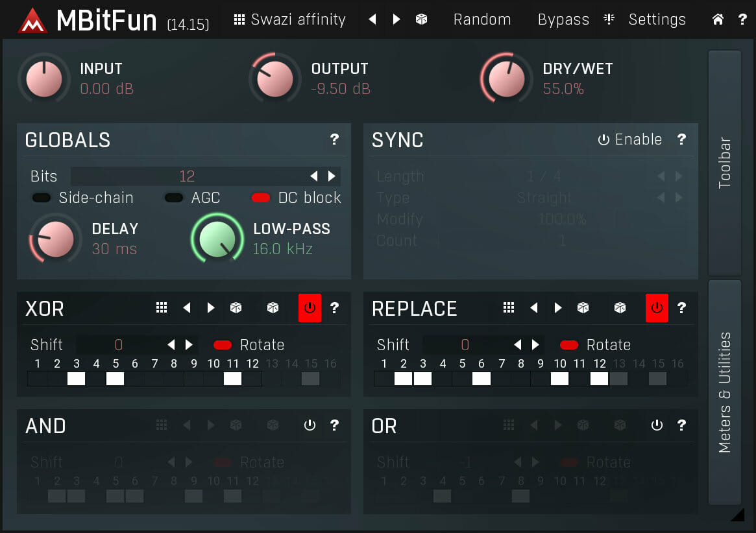Toggle the Side-chain switch
Screen dimensions: 756x533
(43, 198)
